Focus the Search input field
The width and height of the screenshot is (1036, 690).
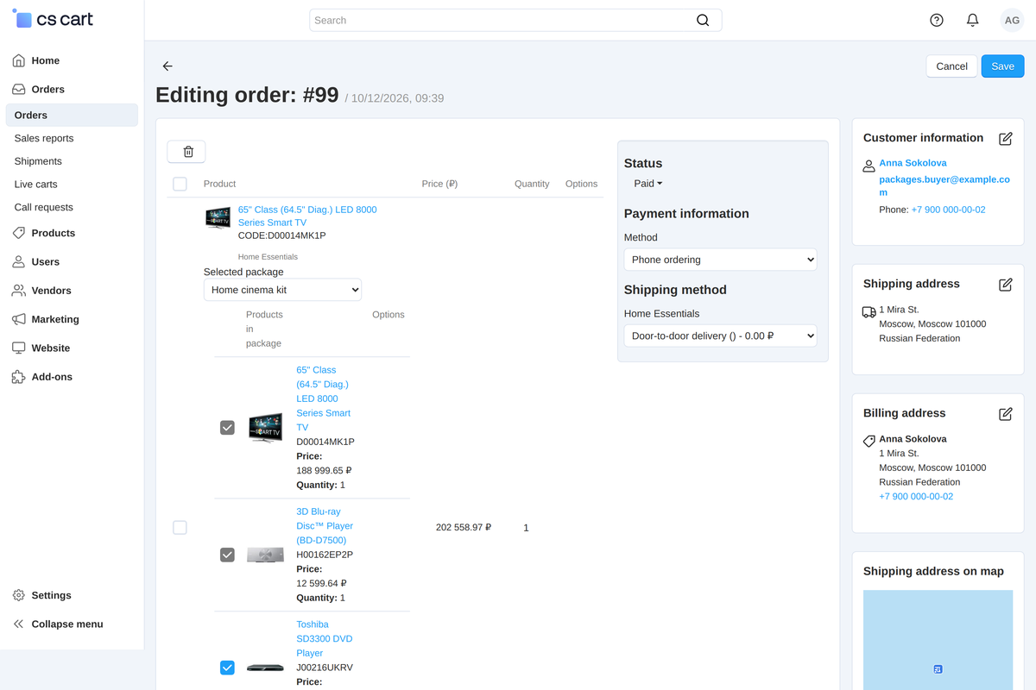coord(515,20)
